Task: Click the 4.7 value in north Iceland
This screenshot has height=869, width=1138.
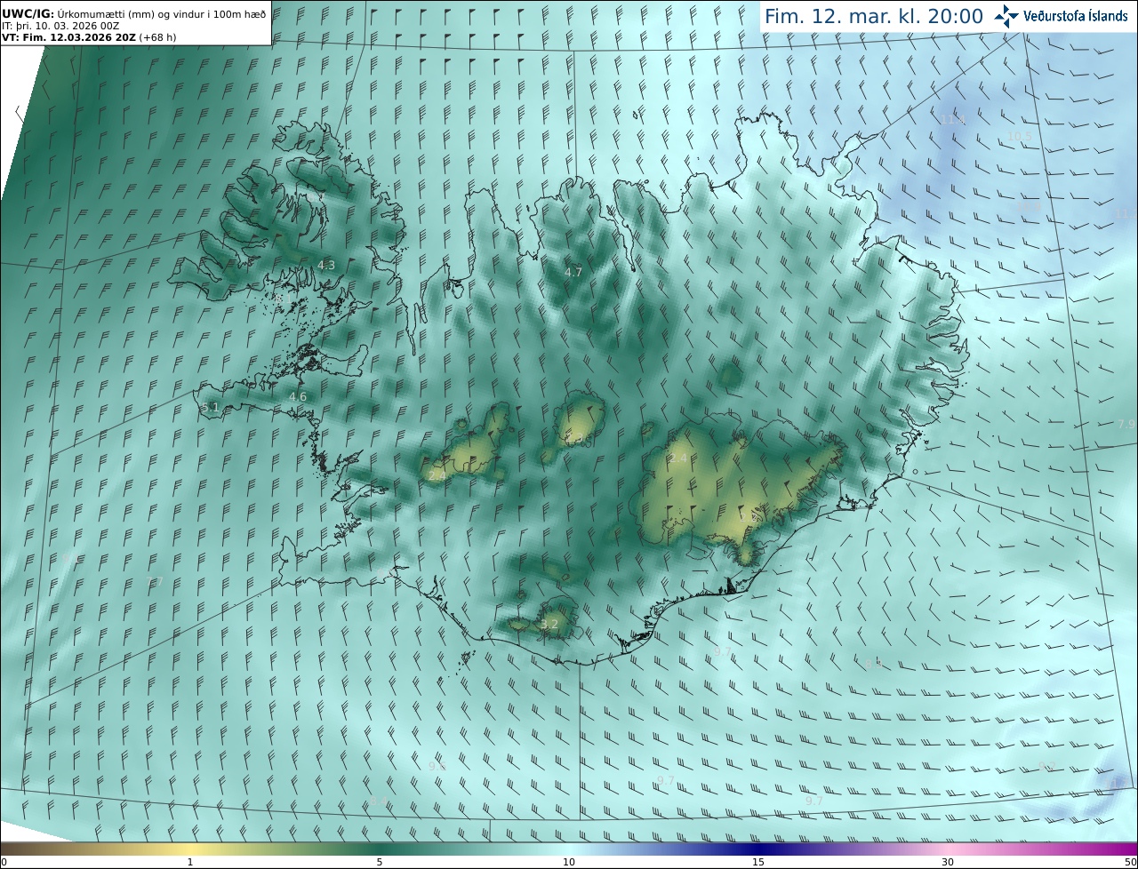Action: click(x=573, y=272)
